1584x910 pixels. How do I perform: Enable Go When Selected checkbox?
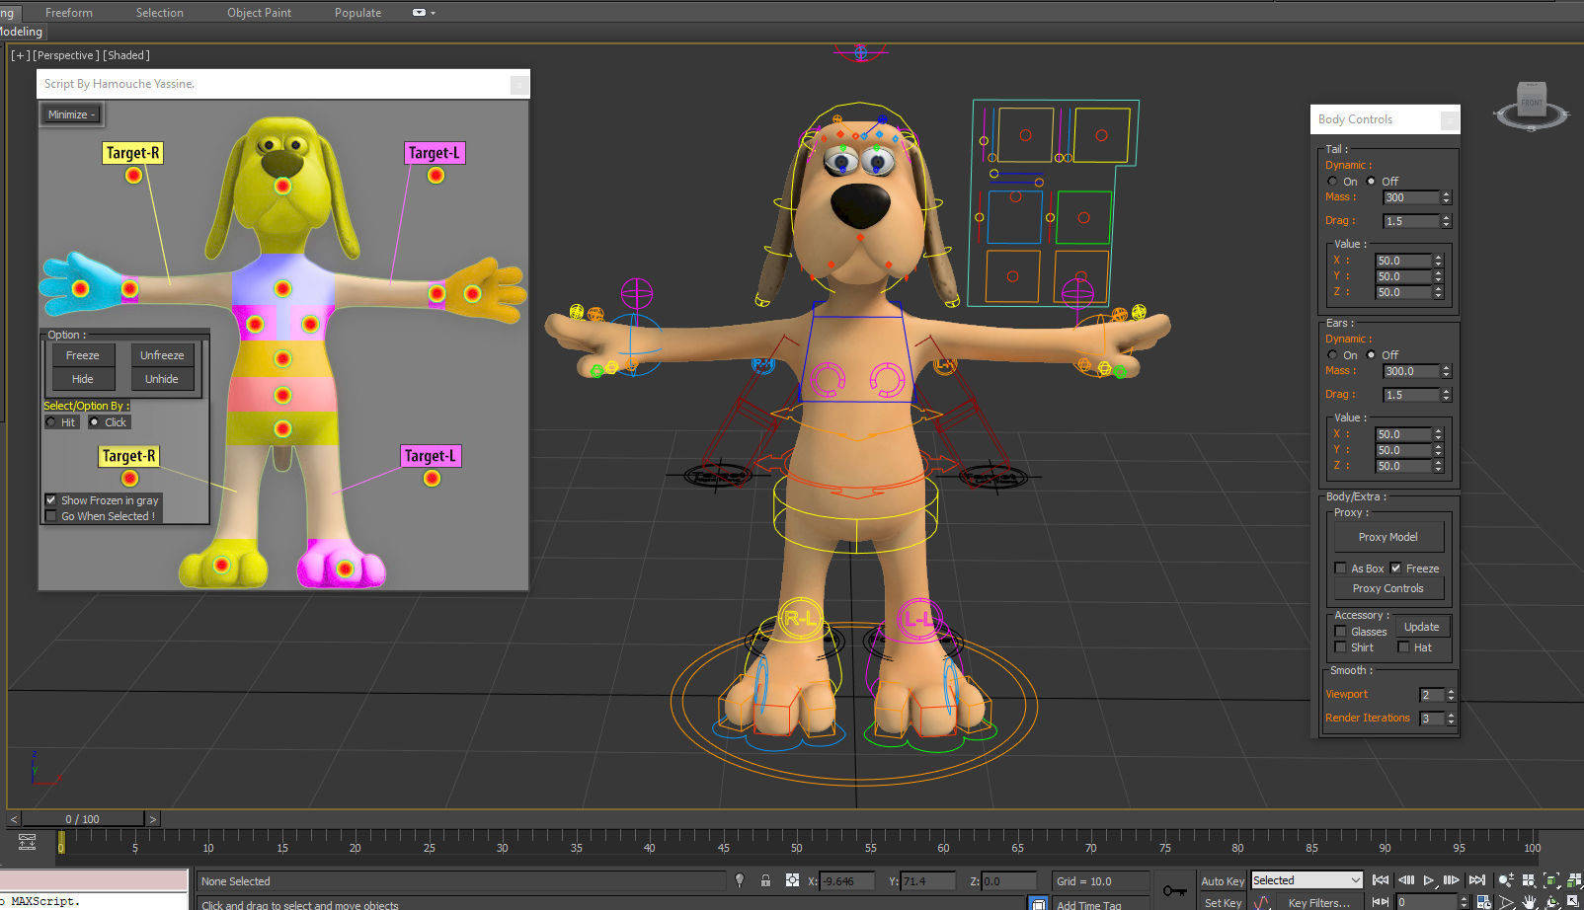(x=51, y=516)
